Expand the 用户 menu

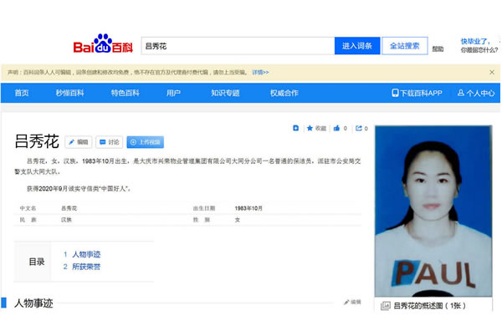(x=173, y=93)
